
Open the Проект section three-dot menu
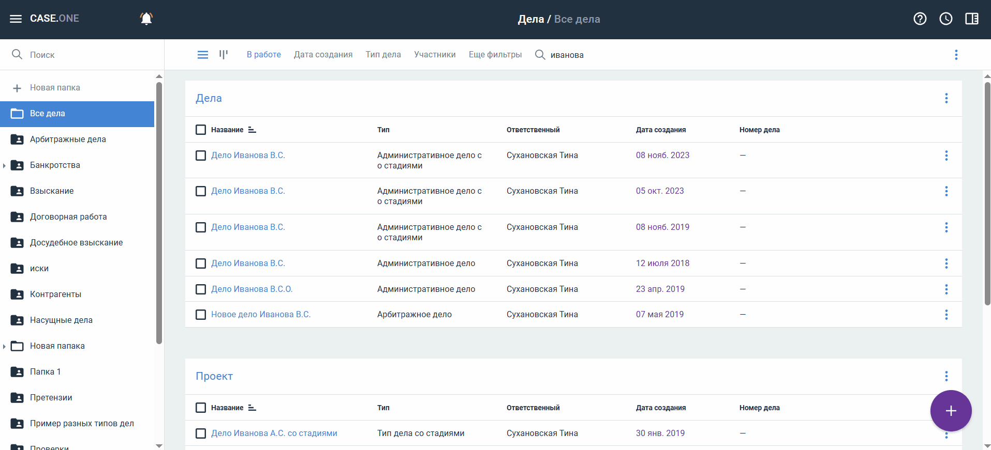pyautogui.click(x=946, y=376)
